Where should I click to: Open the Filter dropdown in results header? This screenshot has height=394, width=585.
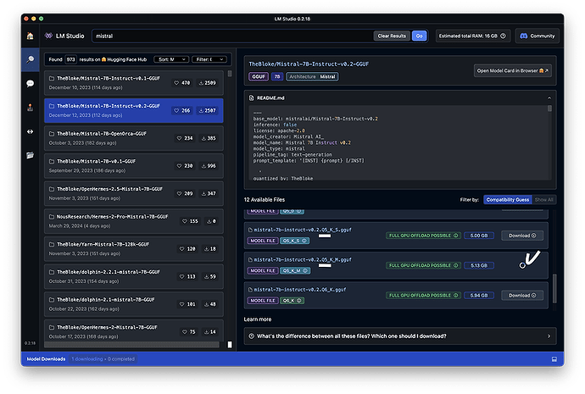(209, 59)
